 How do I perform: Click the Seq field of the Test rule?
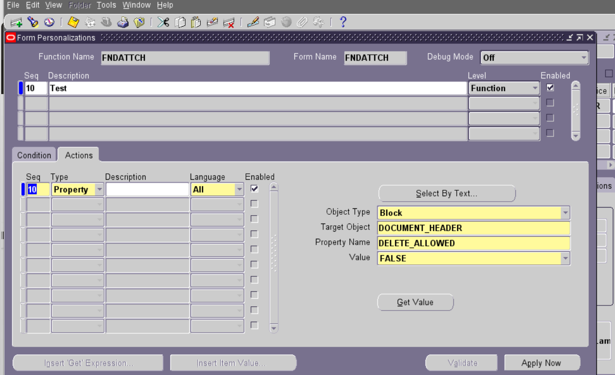pos(36,88)
